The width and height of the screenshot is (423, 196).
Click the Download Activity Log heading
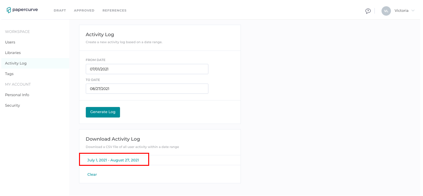pyautogui.click(x=113, y=139)
